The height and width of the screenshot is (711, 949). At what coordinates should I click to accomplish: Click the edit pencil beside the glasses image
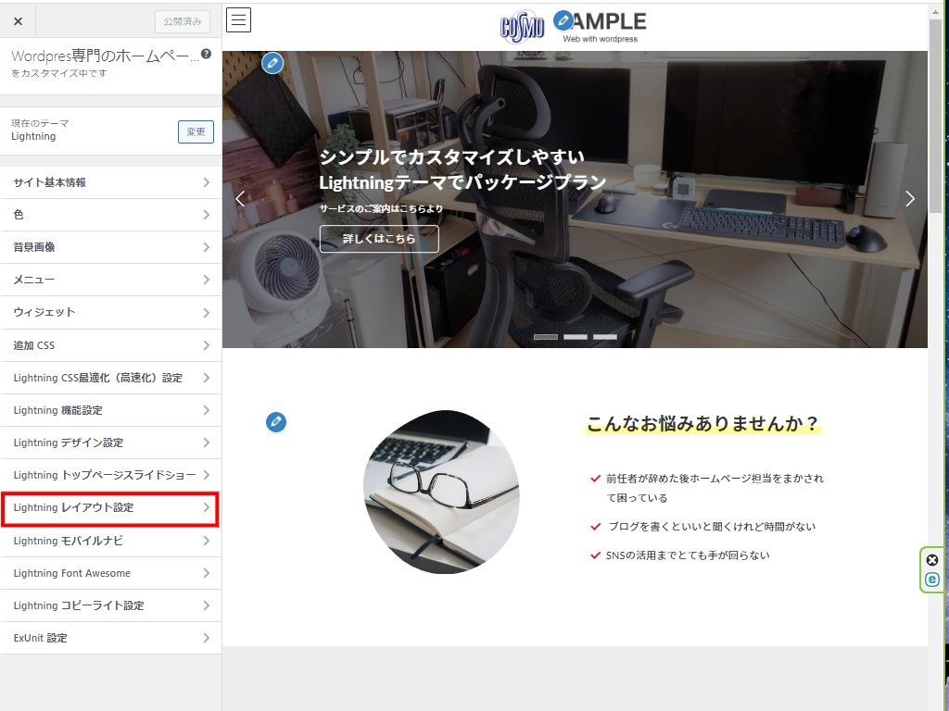(276, 422)
